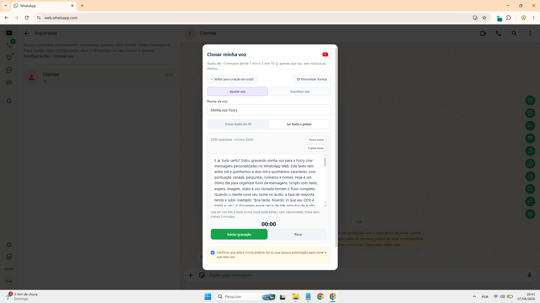Click the Clientee contact avatar in header
The height and width of the screenshot is (303, 540).
click(190, 33)
